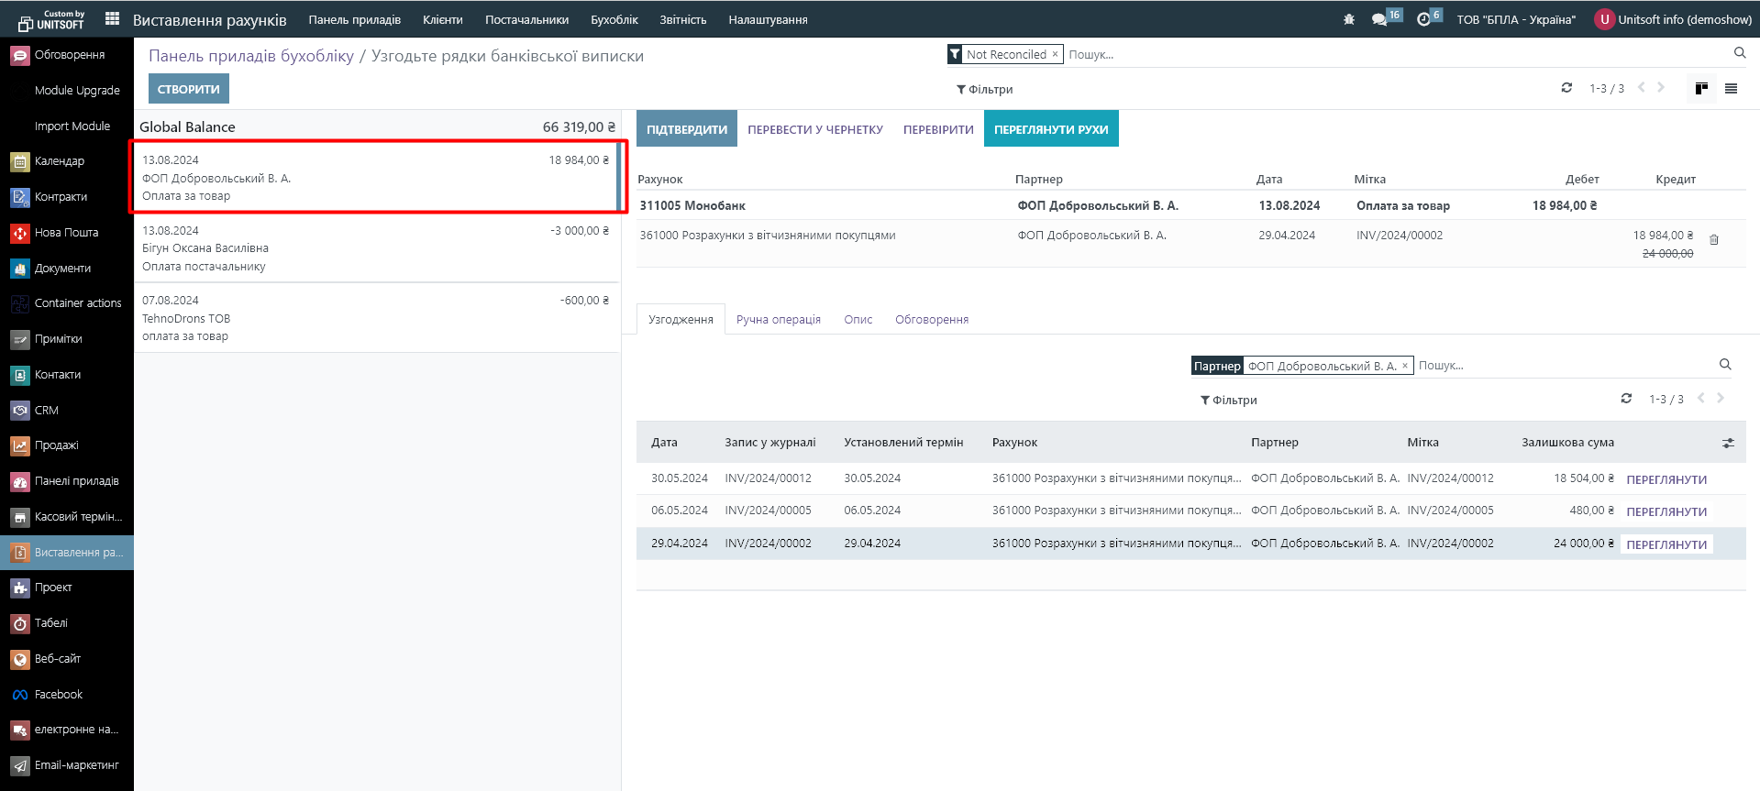The image size is (1760, 791).
Task: Open column options for the invoices table
Action: 1728,443
